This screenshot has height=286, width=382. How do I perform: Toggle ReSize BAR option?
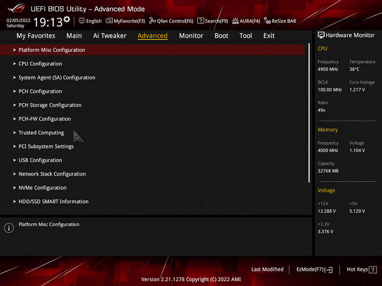click(x=284, y=21)
